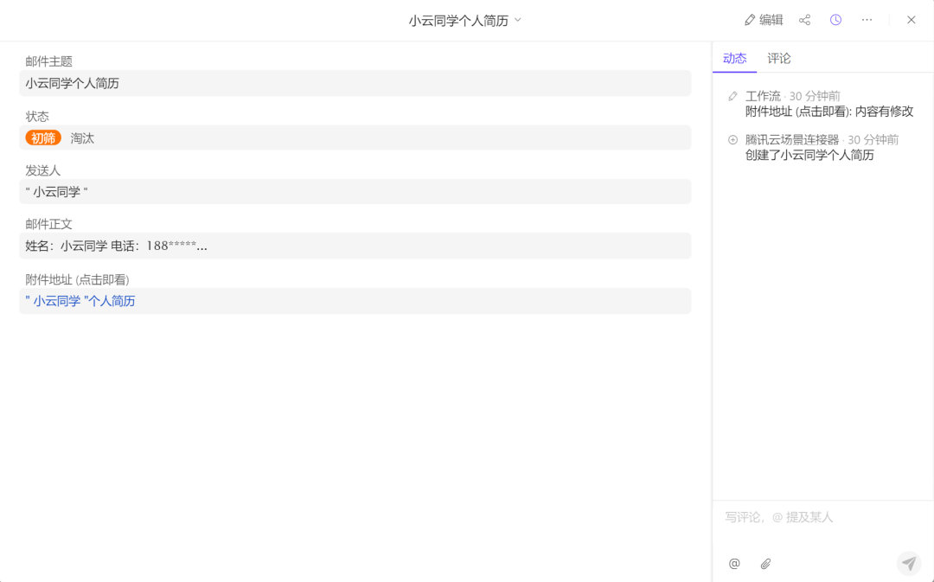Screen dimensions: 934x582
Task: Click the plus icon beside 腾讯云场景连接器 activity
Action: click(733, 140)
